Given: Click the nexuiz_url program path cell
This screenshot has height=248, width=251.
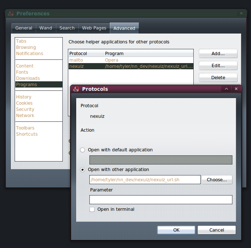Looking at the screenshot, I should pyautogui.click(x=149, y=66).
